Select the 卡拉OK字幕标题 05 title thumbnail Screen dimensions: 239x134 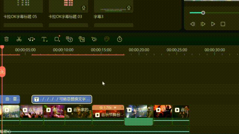[x=23, y=6]
